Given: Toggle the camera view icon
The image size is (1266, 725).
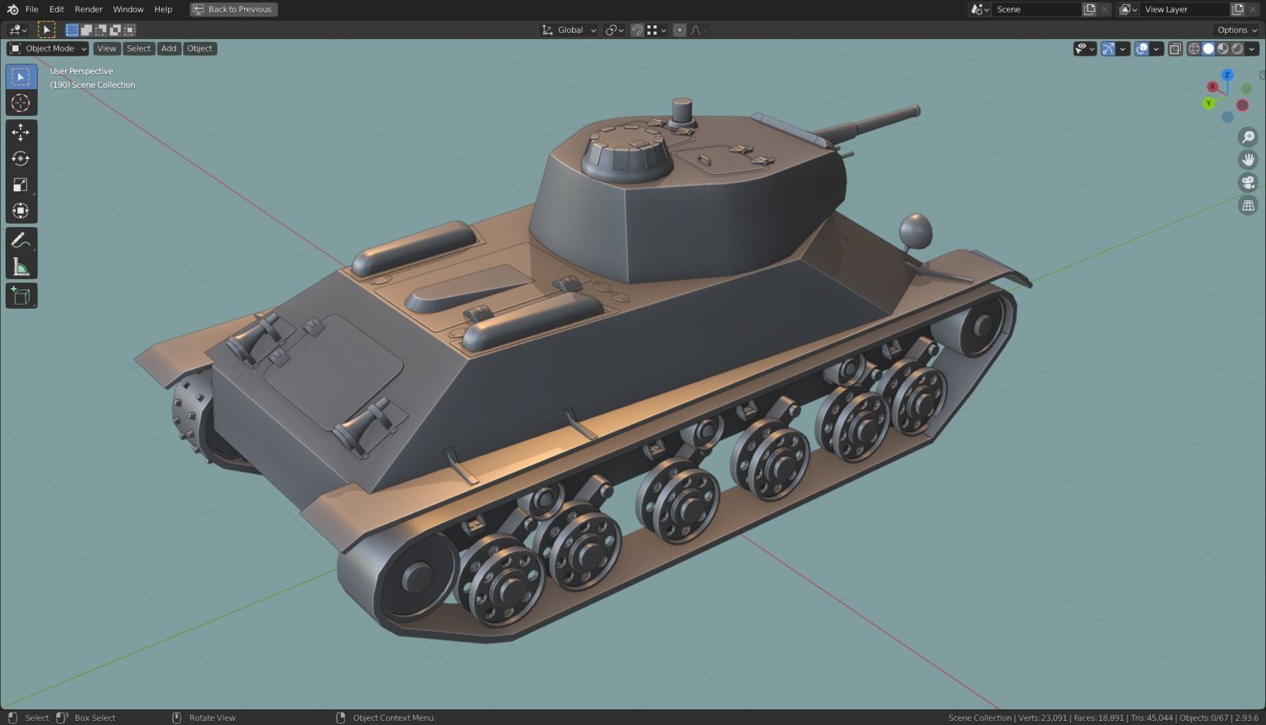Looking at the screenshot, I should (x=1248, y=182).
